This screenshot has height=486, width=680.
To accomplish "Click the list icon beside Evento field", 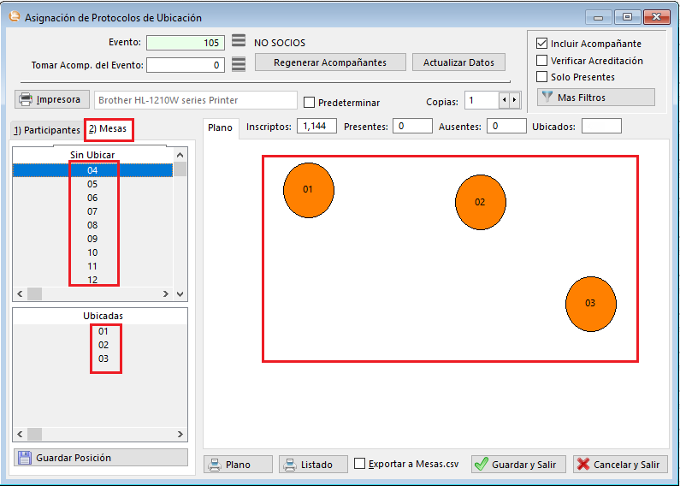I will 239,42.
